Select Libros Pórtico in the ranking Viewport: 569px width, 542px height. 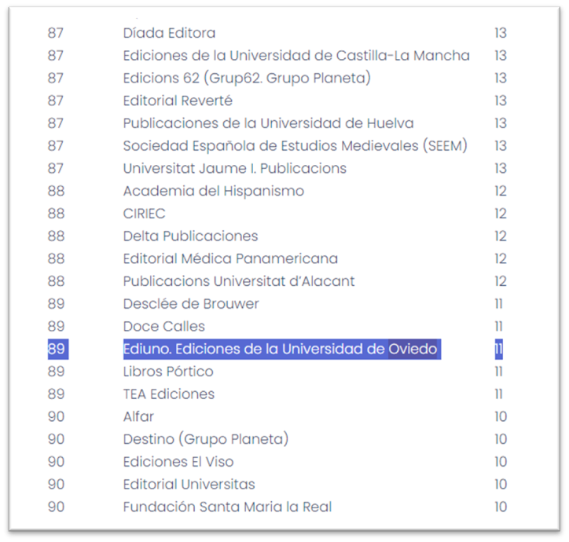coord(168,372)
